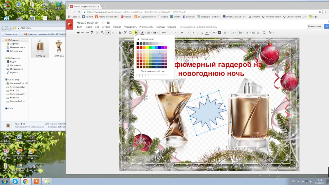Clear text formatting
Viewport: 329px width, 185px height.
coord(264,33)
